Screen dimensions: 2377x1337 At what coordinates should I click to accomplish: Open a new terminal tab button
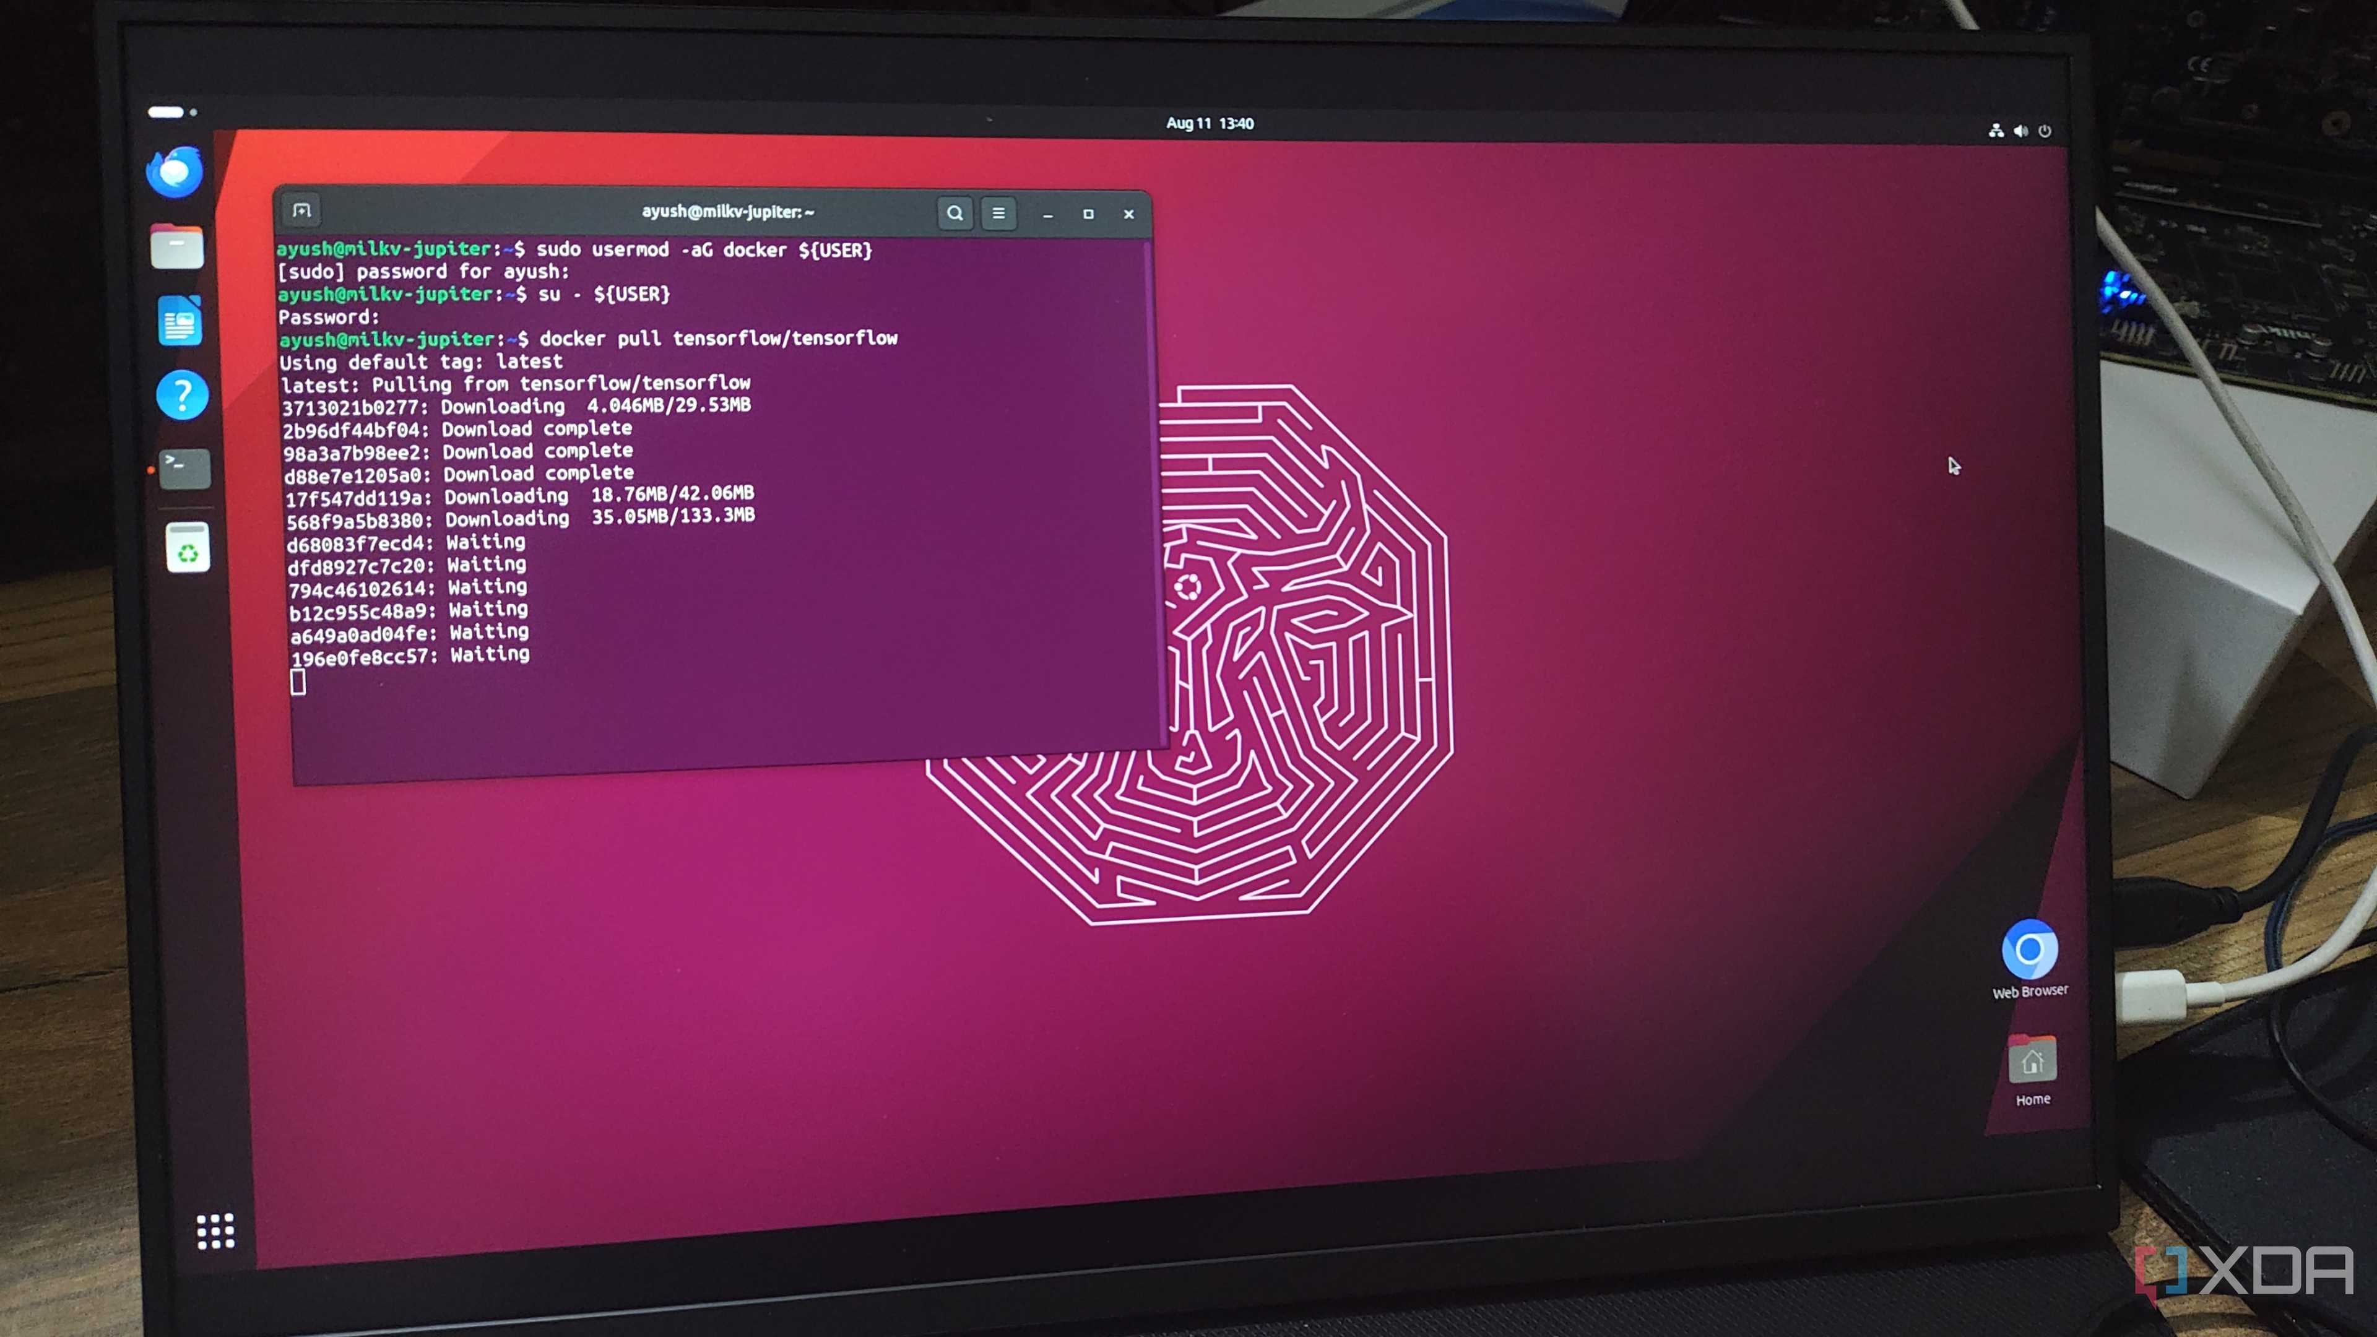tap(301, 210)
